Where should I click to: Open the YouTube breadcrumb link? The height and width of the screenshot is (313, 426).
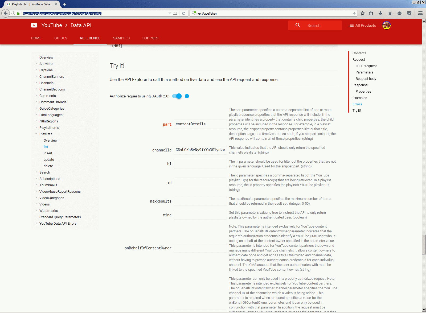[52, 25]
